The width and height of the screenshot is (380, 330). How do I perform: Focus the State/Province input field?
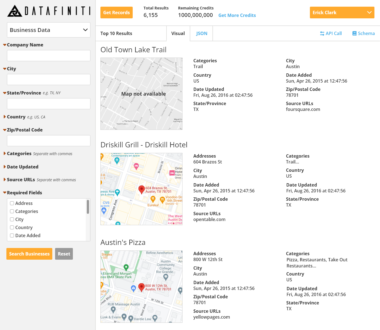49,104
